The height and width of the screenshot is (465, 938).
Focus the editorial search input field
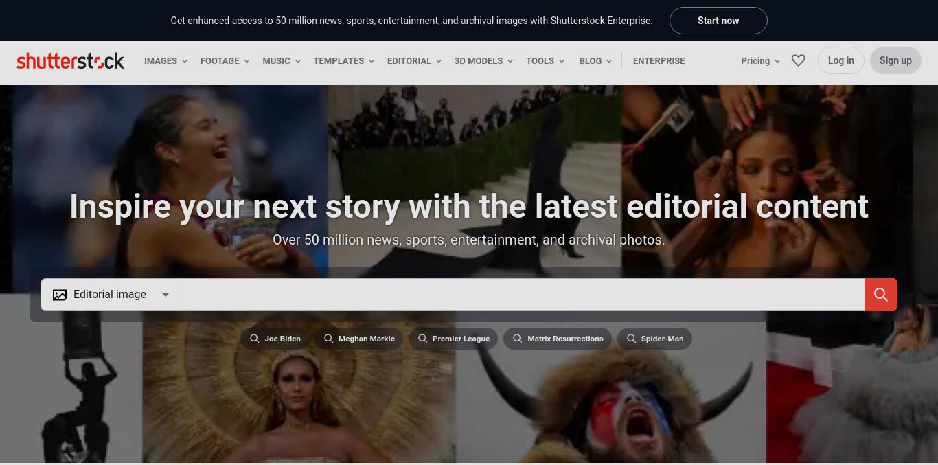(x=521, y=295)
